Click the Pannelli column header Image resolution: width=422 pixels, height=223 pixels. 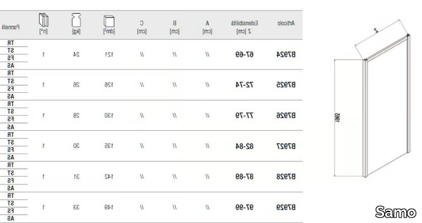[x=11, y=27]
